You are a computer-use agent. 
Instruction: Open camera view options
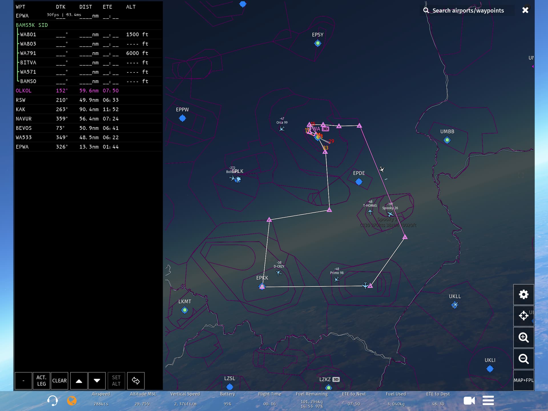point(469,400)
